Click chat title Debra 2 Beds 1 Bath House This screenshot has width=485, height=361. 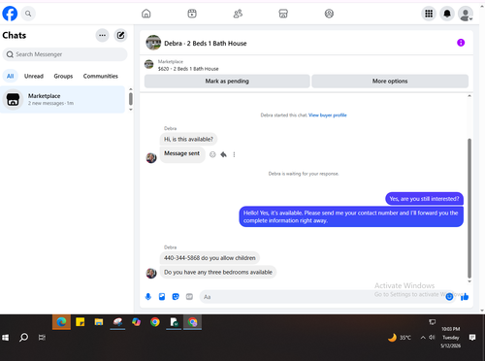tap(206, 44)
